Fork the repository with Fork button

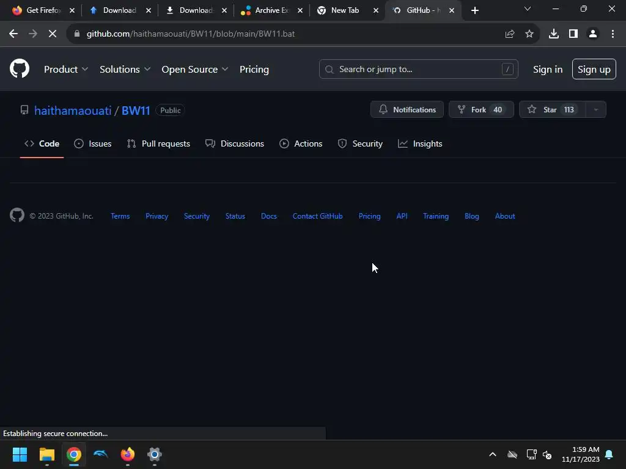(481, 110)
